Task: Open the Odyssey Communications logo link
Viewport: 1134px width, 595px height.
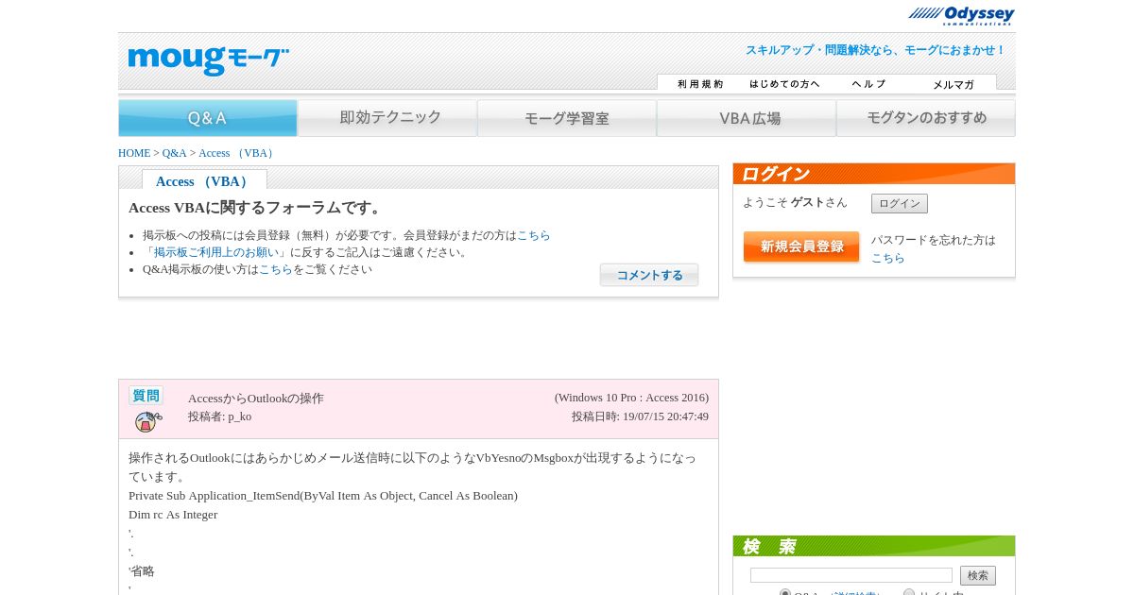Action: point(961,15)
